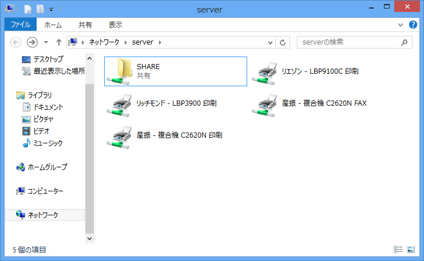The width and height of the screenshot is (424, 261).
Task: Open Explorer help question mark
Action: [413, 25]
